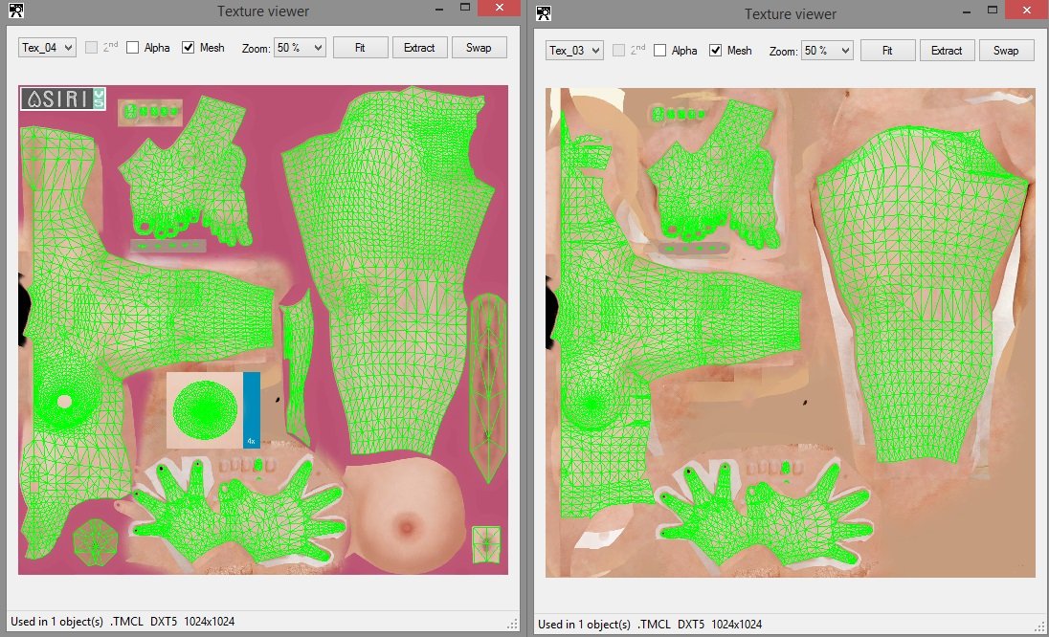Click Fit button in the Tex_04 viewer

[x=360, y=48]
